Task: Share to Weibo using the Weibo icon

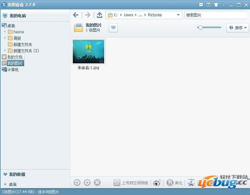Action: click(x=157, y=182)
